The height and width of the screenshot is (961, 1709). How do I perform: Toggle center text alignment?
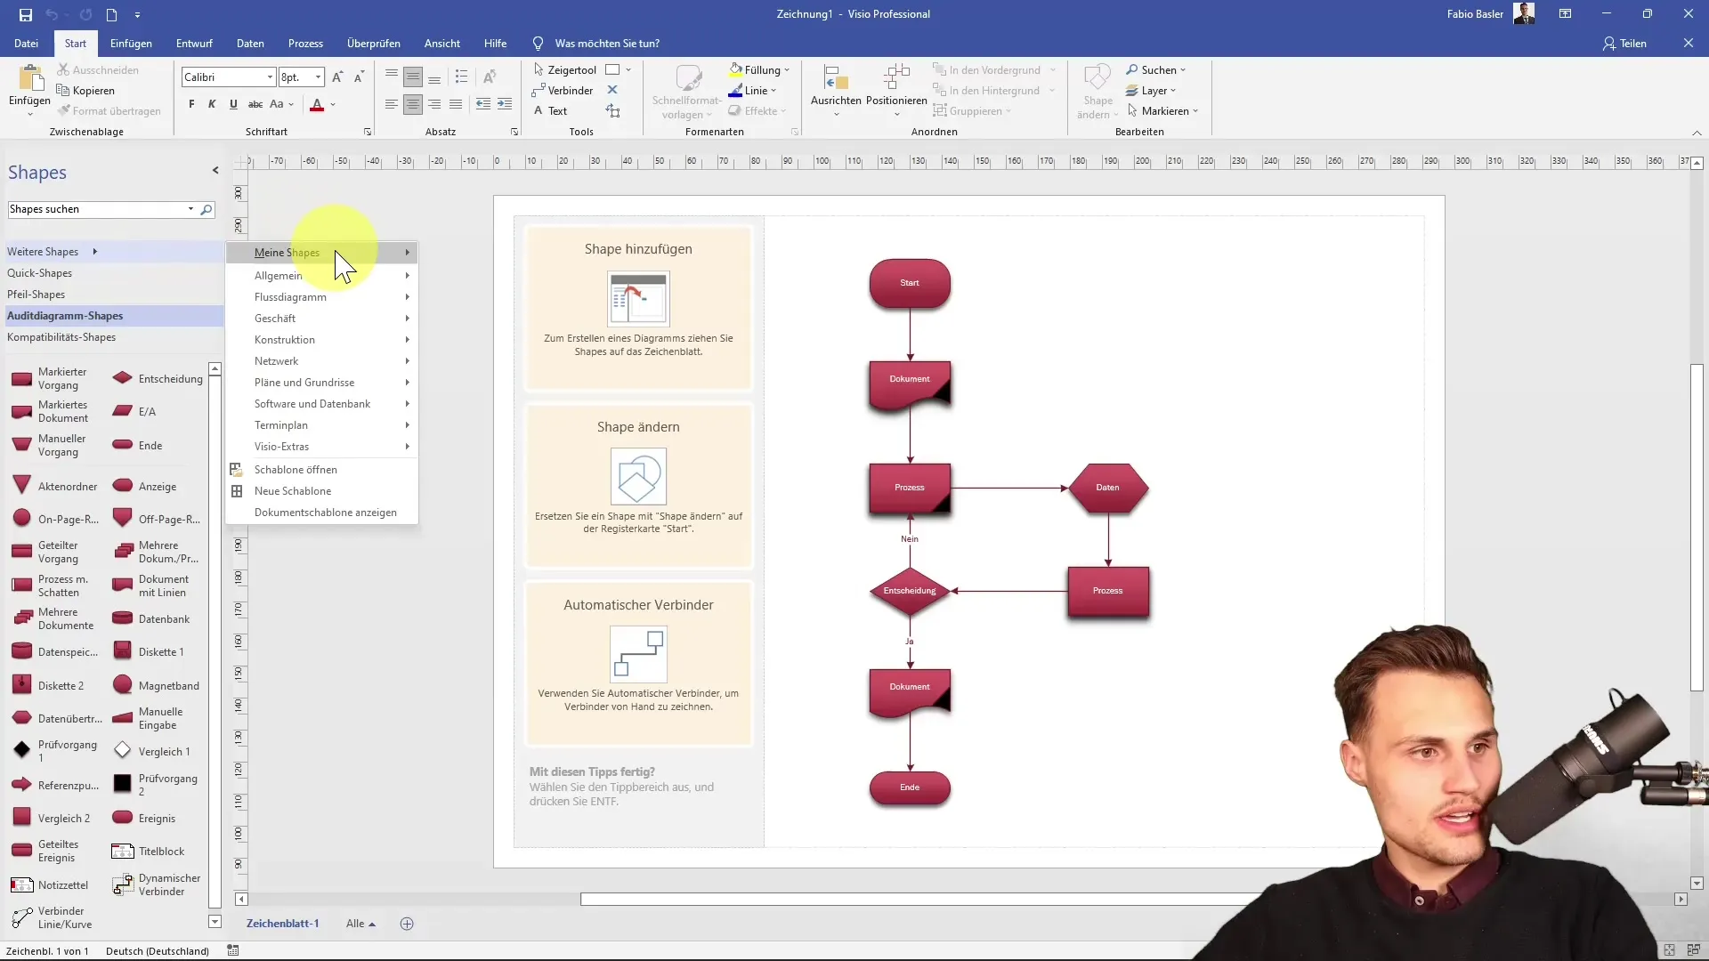click(413, 104)
